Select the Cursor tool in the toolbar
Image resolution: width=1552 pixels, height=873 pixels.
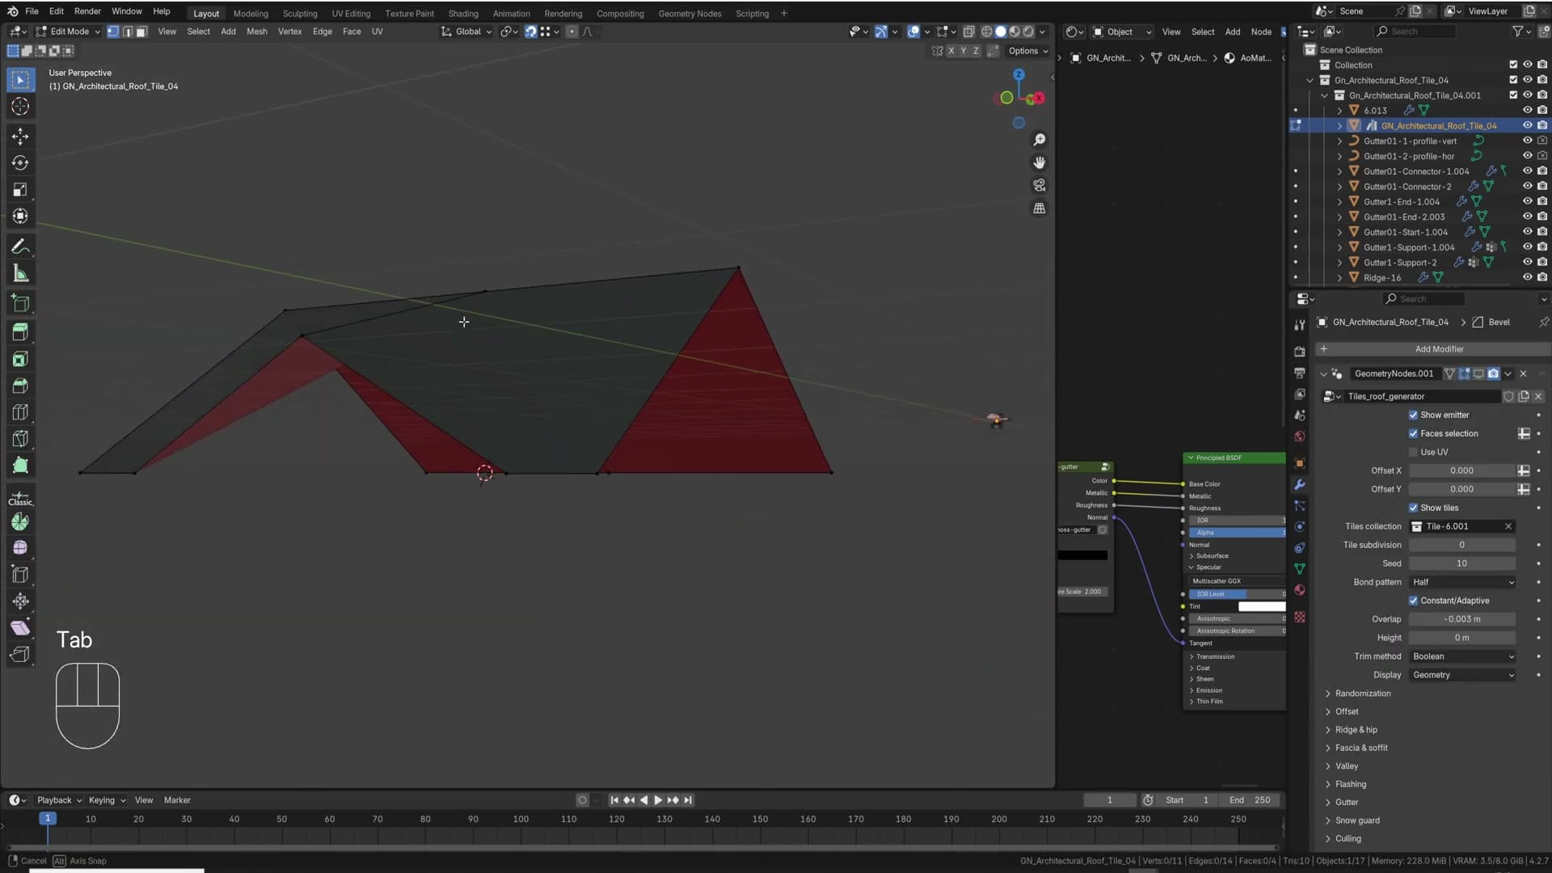(20, 107)
